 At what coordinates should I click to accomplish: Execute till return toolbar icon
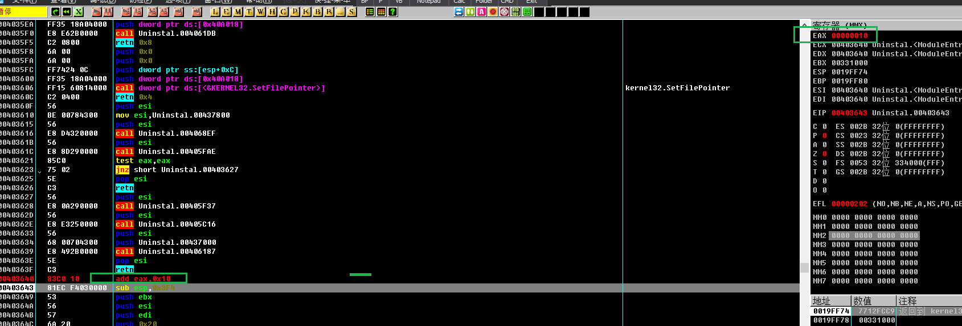click(179, 11)
